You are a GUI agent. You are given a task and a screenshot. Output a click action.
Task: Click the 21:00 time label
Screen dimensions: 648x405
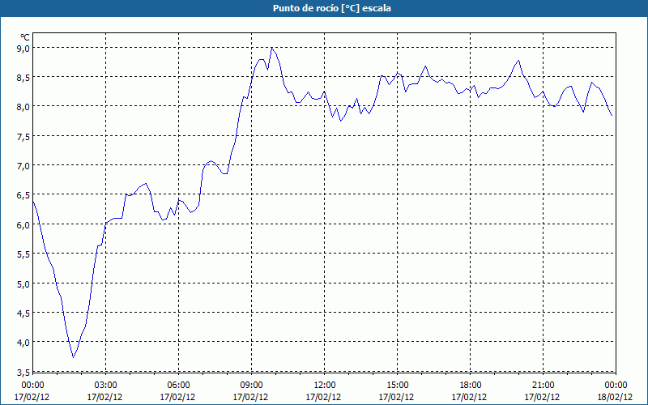click(543, 386)
